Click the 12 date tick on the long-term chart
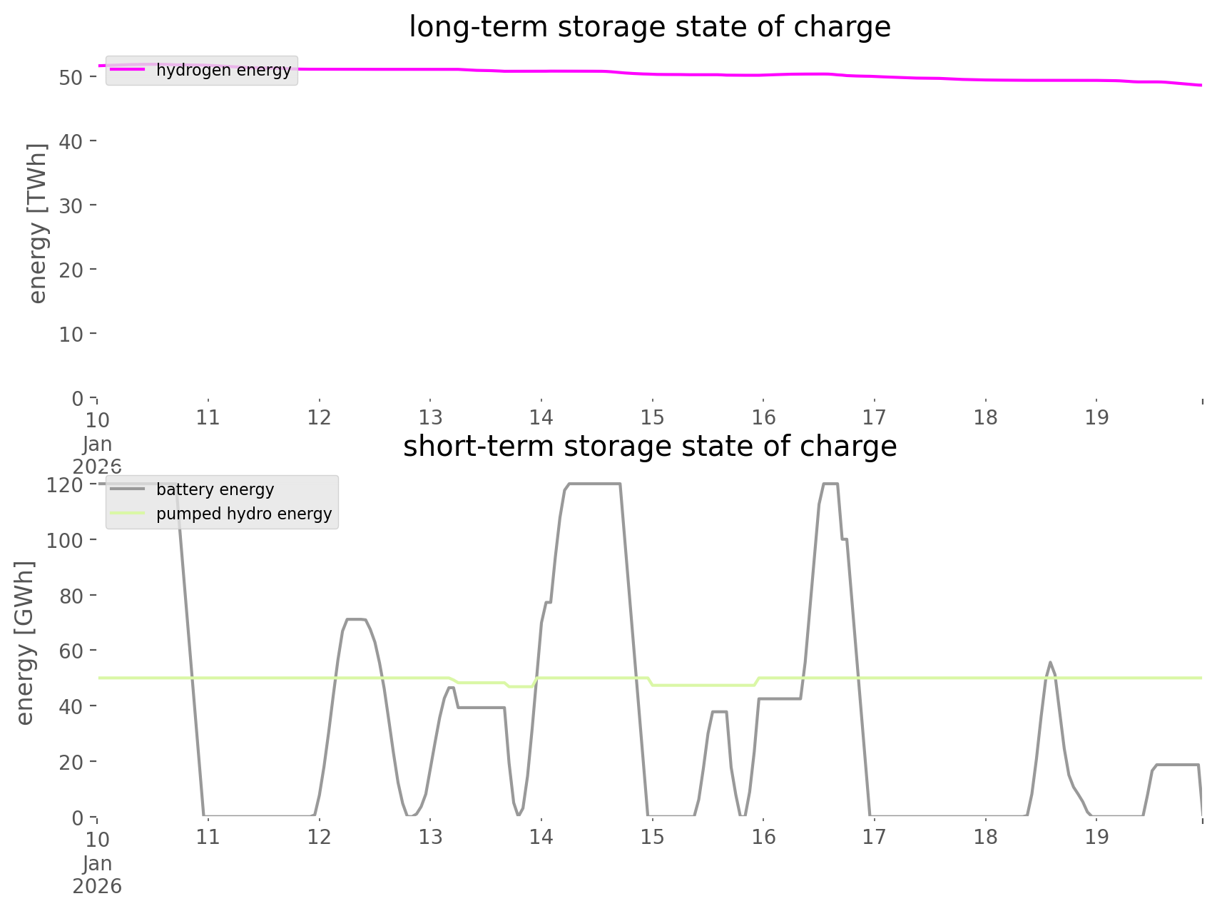The image size is (1217, 911). 319,417
